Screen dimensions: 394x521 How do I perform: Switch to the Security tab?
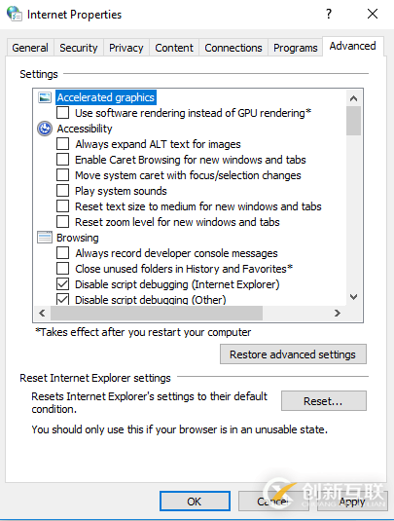[x=79, y=48]
